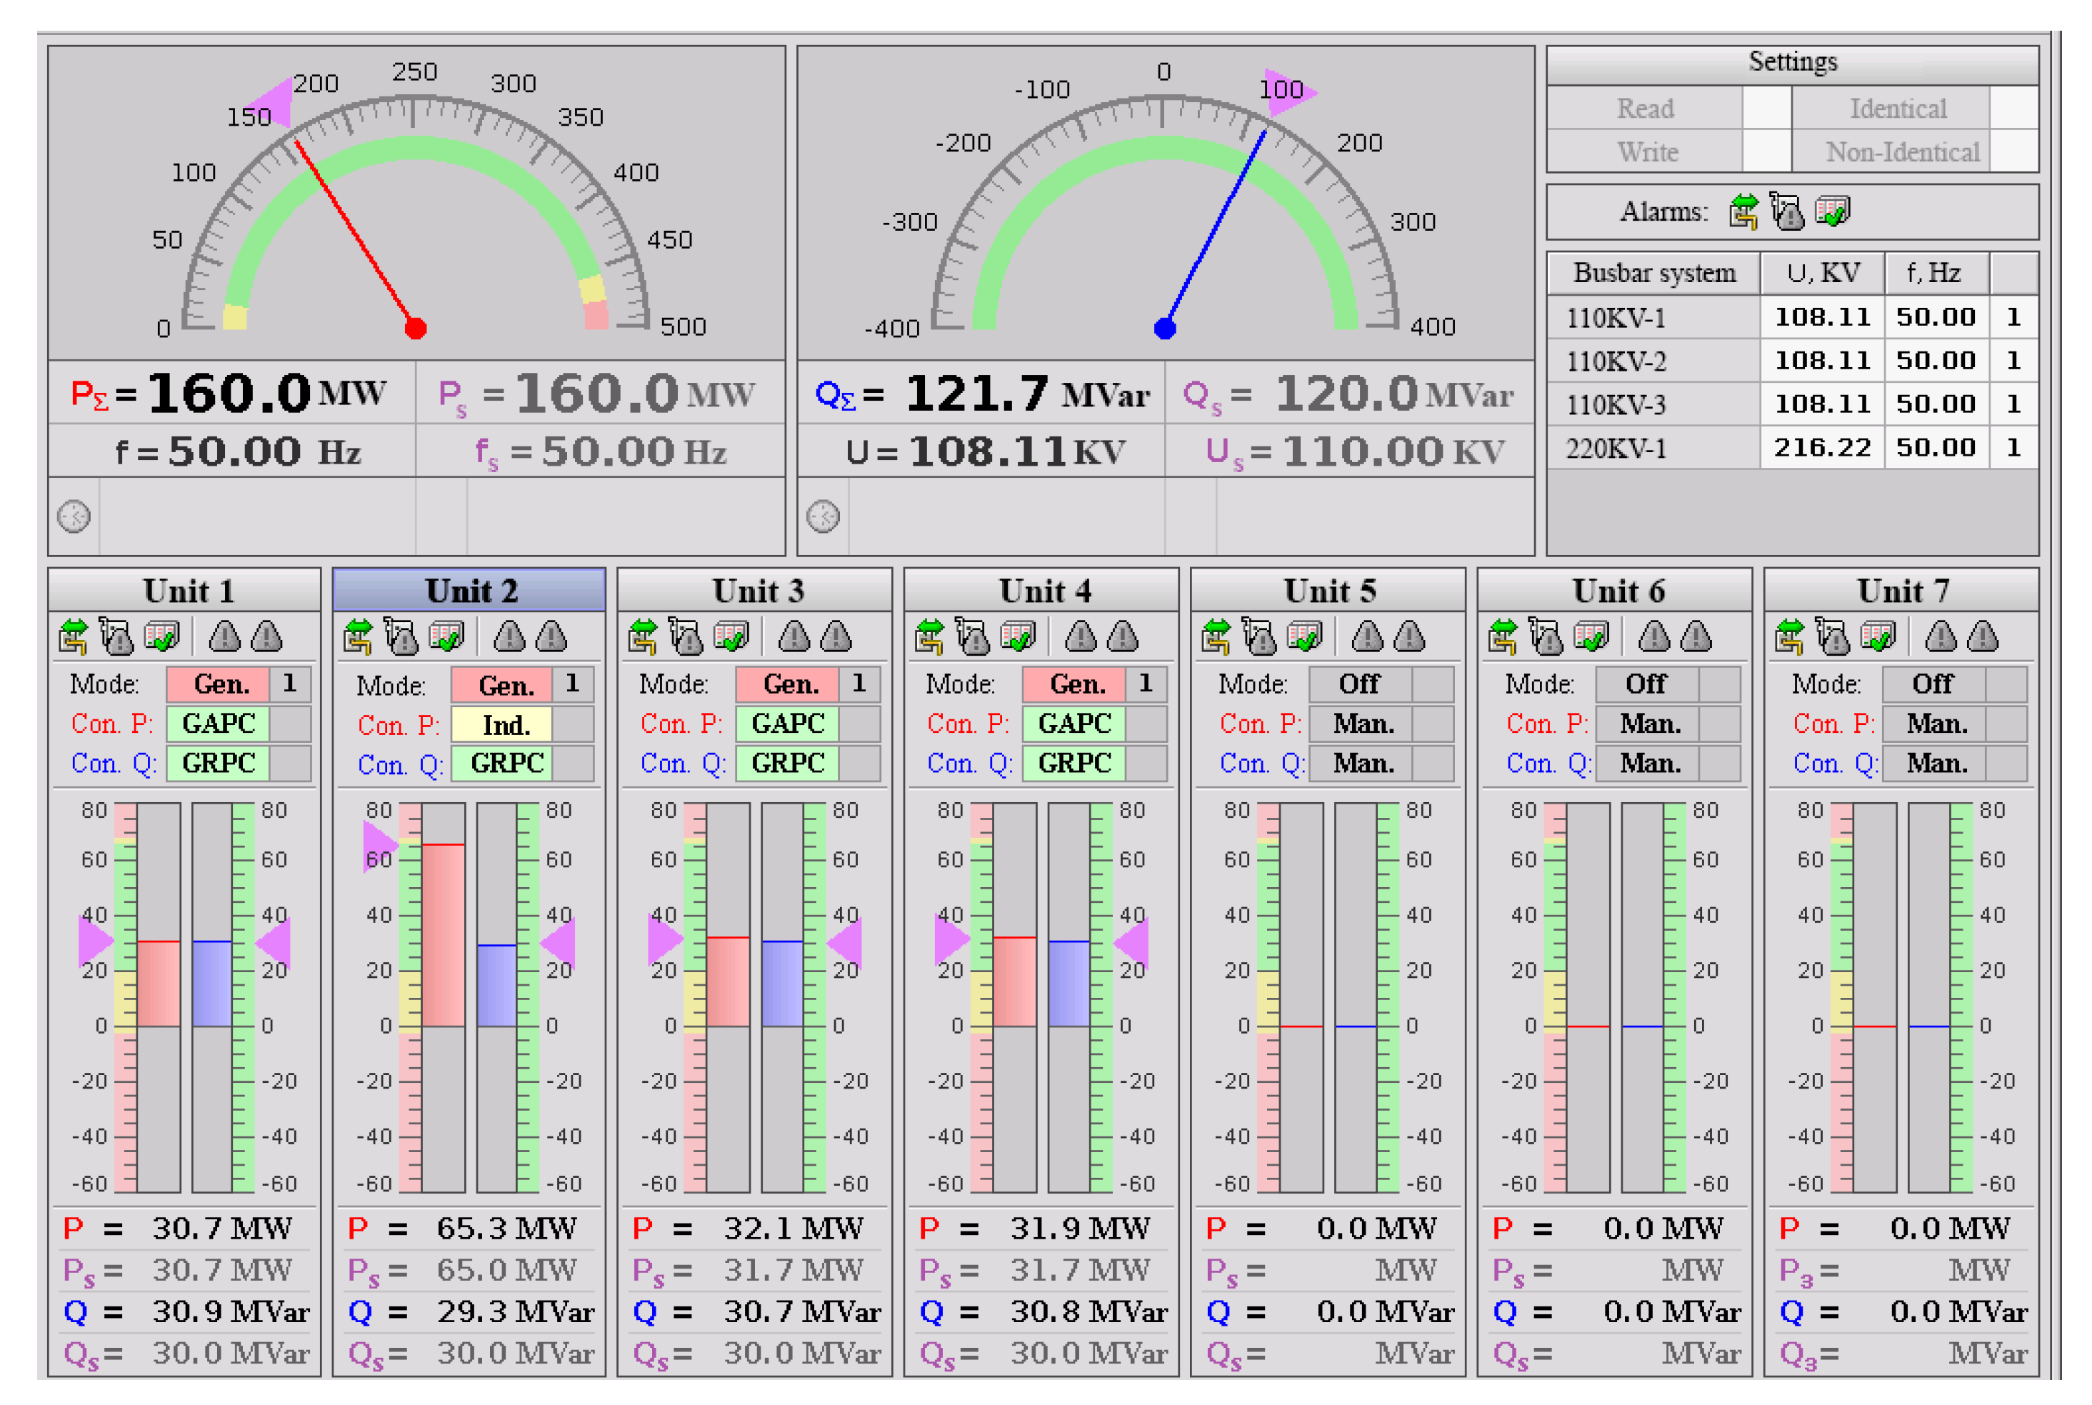Click the green arrows connection icon under Unit 1
2092x1405 pixels.
74,637
